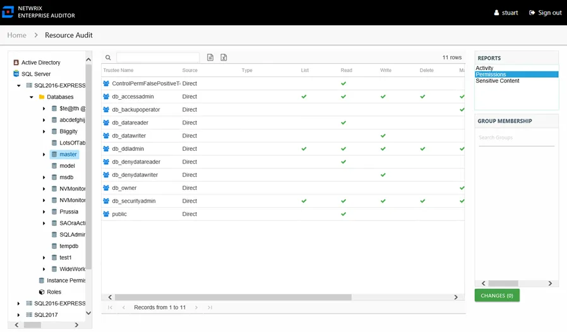Click the Sign out icon
The height and width of the screenshot is (332, 567).
click(x=532, y=13)
